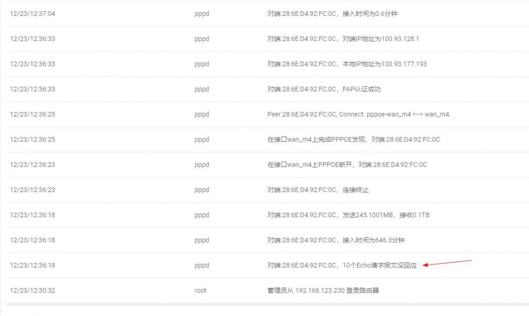
Task: Select the PPPOE发现 completed log message
Action: coord(353,140)
